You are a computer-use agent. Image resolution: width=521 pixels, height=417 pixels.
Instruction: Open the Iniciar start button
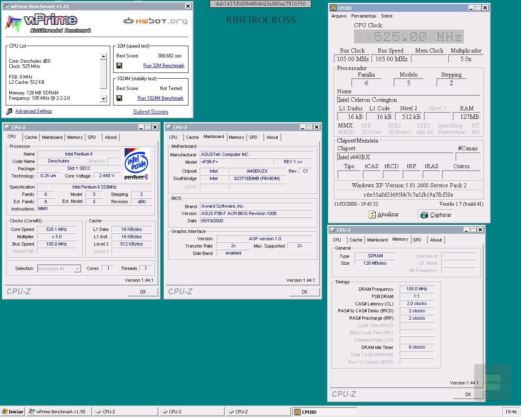click(x=13, y=412)
